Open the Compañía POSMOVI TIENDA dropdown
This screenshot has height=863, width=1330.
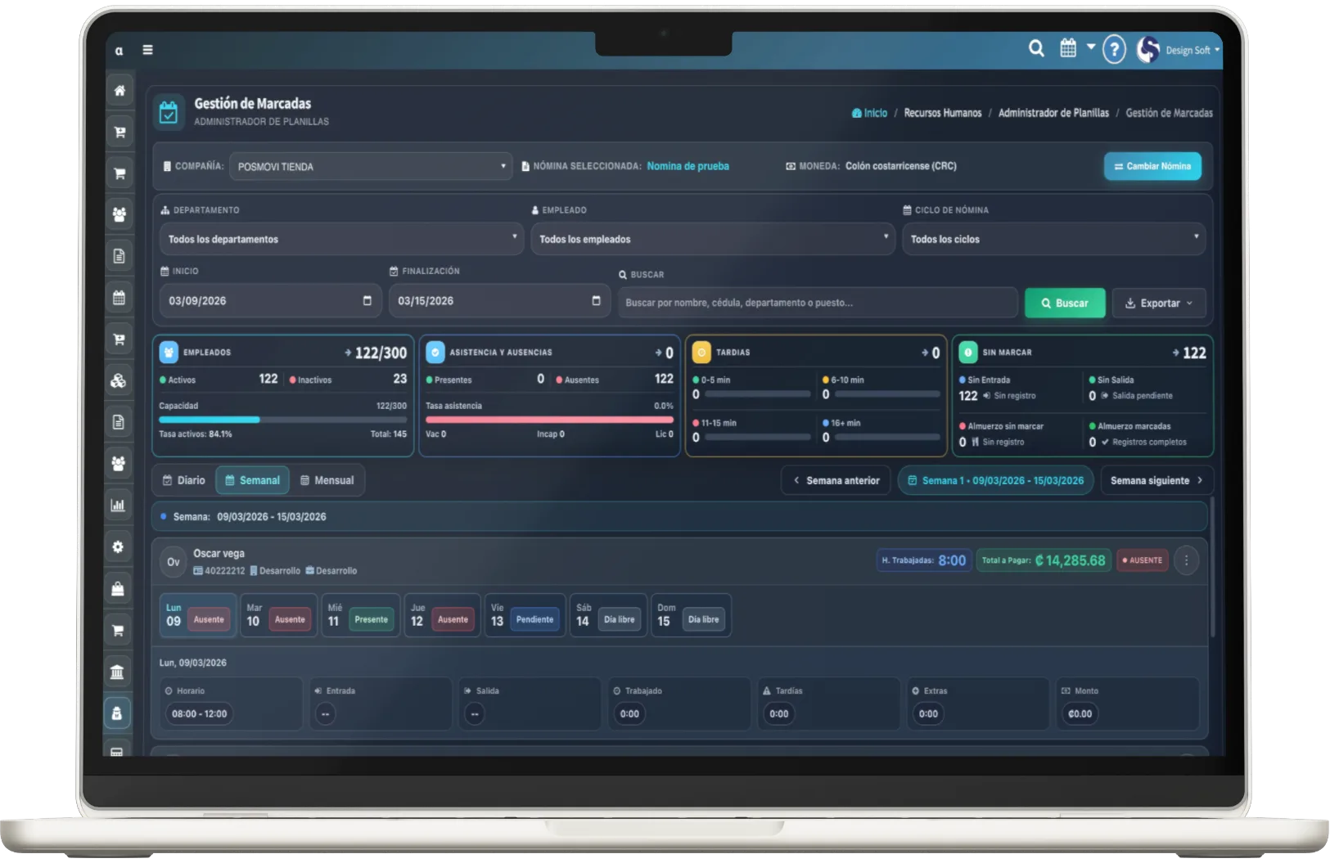tap(370, 167)
